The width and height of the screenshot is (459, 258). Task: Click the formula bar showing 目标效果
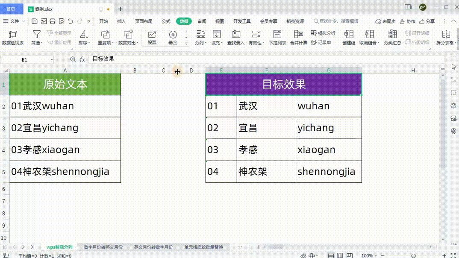266,59
